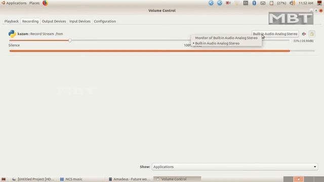This screenshot has height=182, width=324.
Task: Open the mail envelope indicator
Action: coord(263,3)
